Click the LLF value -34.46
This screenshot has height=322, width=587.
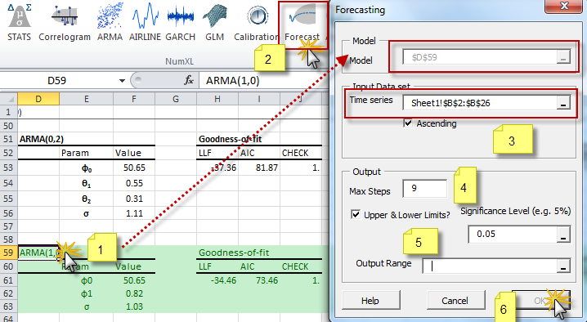(217, 280)
